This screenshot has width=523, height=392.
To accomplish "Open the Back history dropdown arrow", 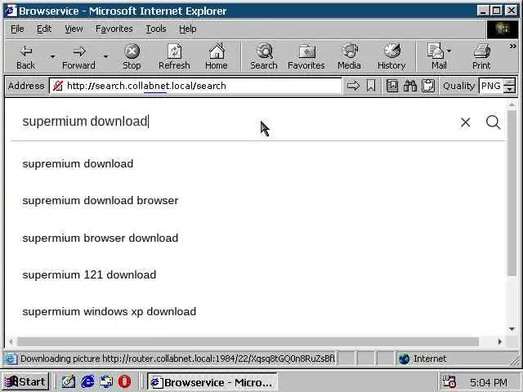I will [52, 57].
